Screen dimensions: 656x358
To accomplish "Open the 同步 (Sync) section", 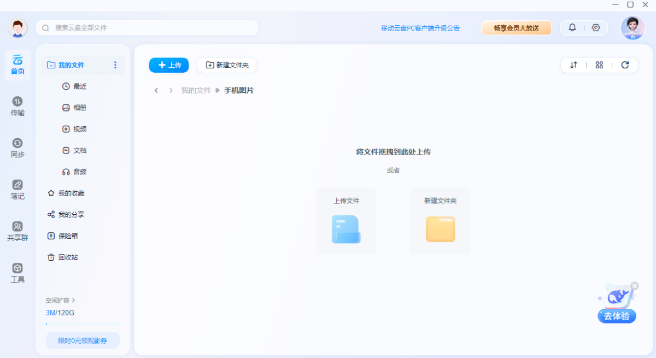I will click(x=17, y=148).
